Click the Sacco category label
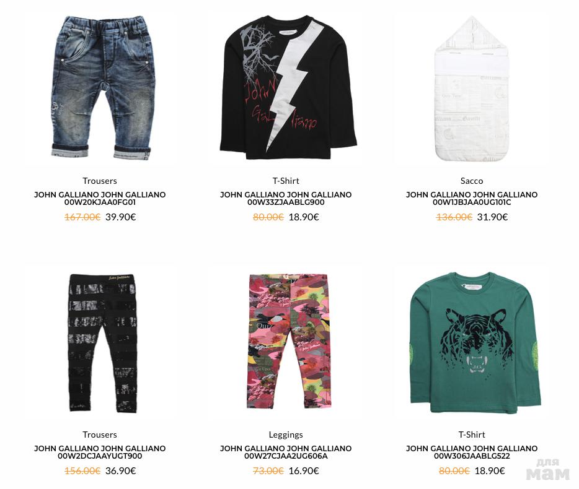 tap(472, 181)
